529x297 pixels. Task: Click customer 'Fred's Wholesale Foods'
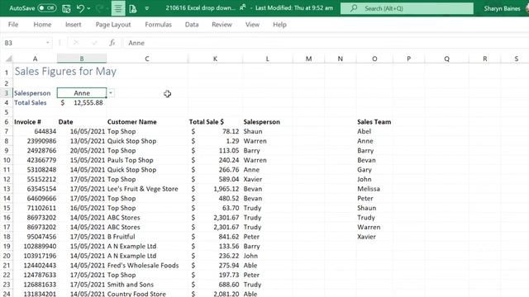click(x=143, y=266)
